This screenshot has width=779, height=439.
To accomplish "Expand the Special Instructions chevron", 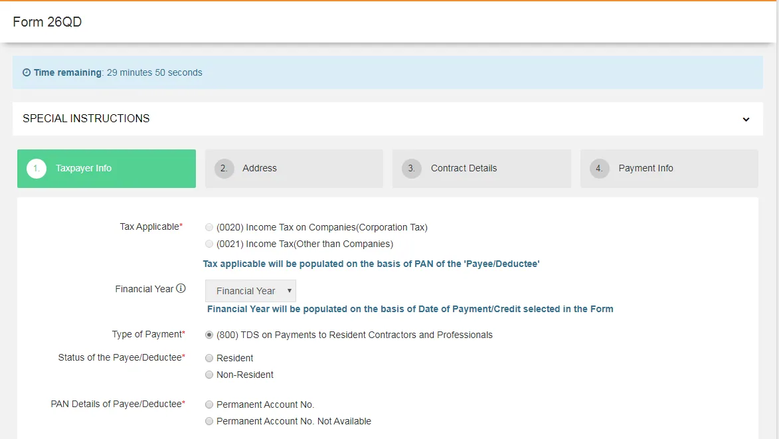I will [x=746, y=119].
